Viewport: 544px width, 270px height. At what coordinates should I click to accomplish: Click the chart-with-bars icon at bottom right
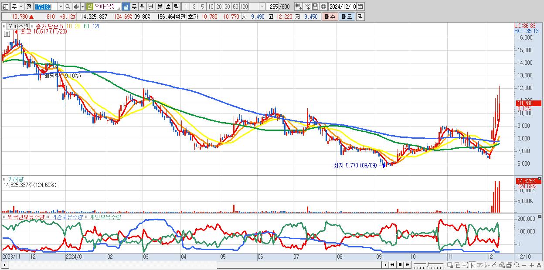click(x=502, y=265)
